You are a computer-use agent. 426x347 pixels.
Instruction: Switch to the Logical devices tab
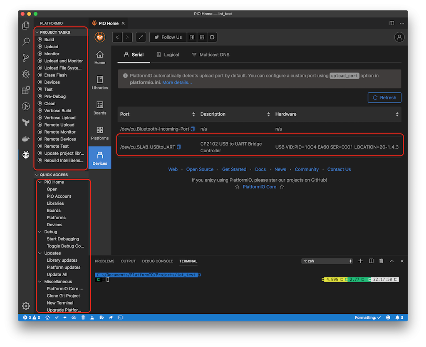click(x=168, y=55)
